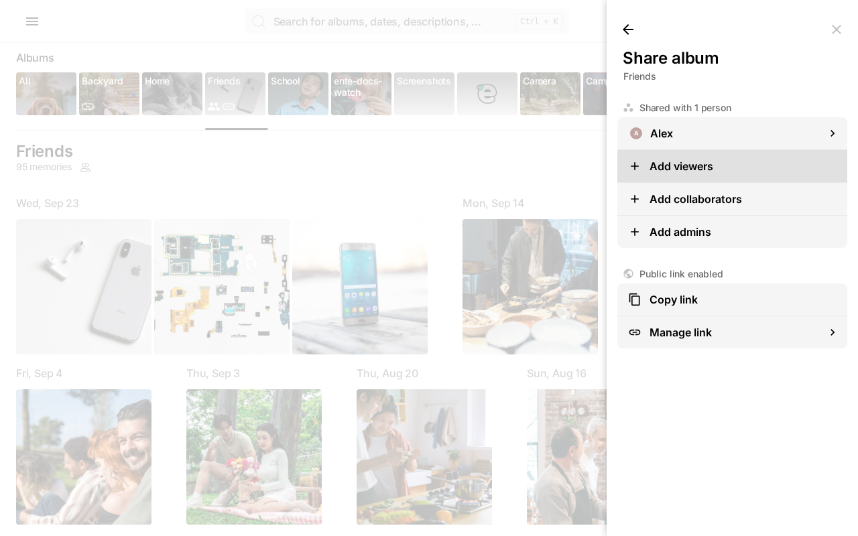
Task: Open the white iPhone and AirPods photo
Action: [84, 287]
